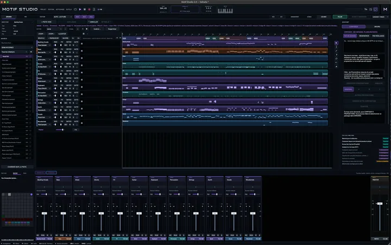Open the on-screen piano keyboard icon
Screen dimensions: 391x245
pos(225,11)
